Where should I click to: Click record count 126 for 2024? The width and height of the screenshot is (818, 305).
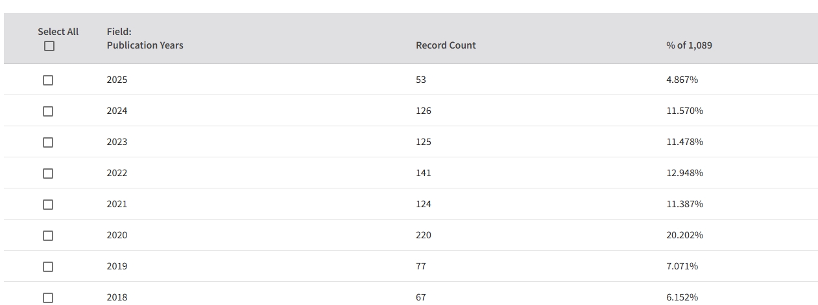[x=423, y=111]
